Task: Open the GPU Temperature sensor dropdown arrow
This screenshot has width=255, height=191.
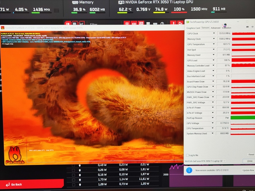Action: click(x=214, y=44)
